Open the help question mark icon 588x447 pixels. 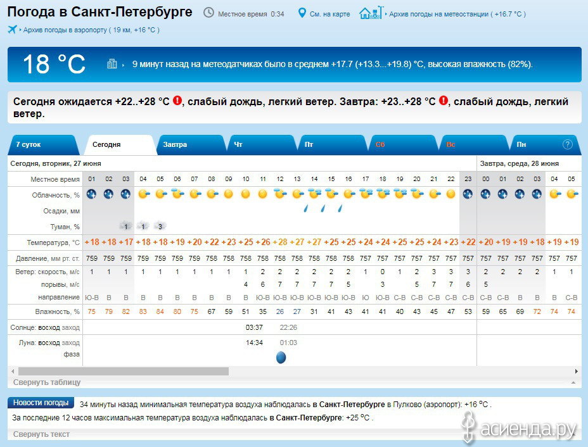[567, 144]
